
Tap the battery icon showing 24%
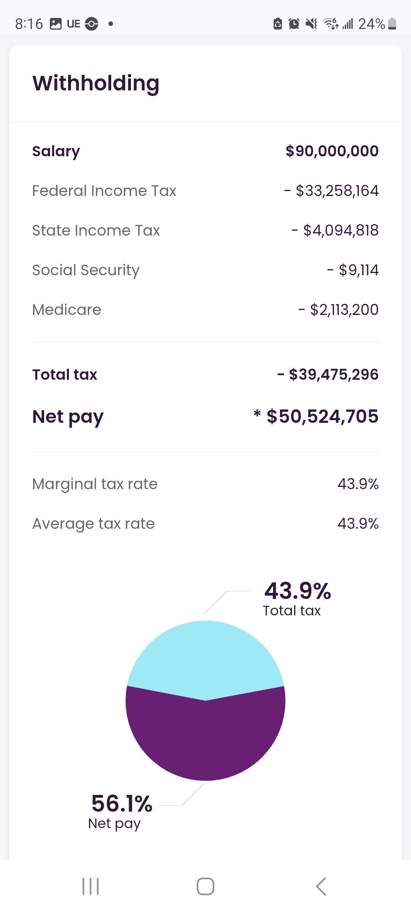pos(392,24)
